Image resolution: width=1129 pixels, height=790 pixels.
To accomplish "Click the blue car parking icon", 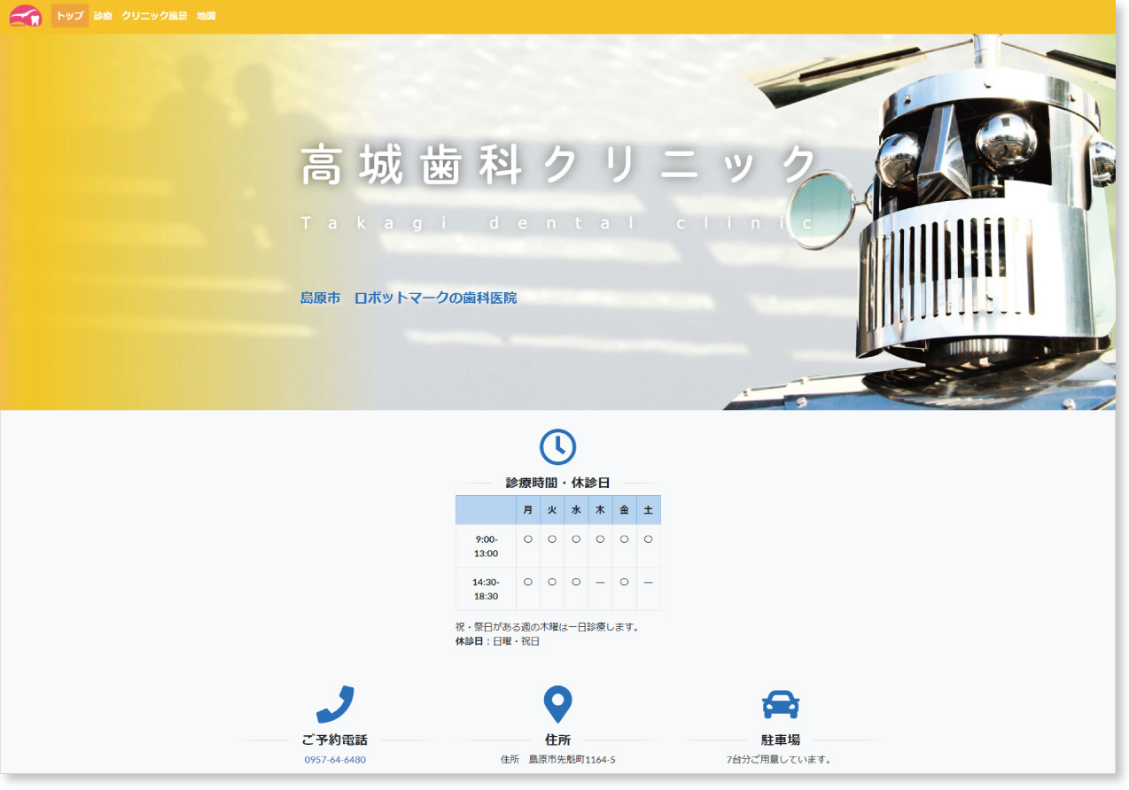I will point(781,704).
